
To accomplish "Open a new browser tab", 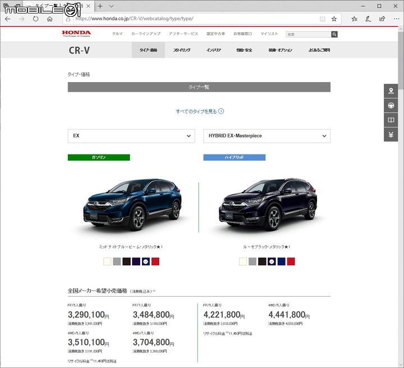I will (100, 6).
